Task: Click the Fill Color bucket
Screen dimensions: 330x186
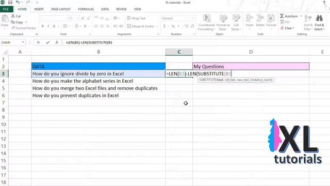Action: coord(77,26)
